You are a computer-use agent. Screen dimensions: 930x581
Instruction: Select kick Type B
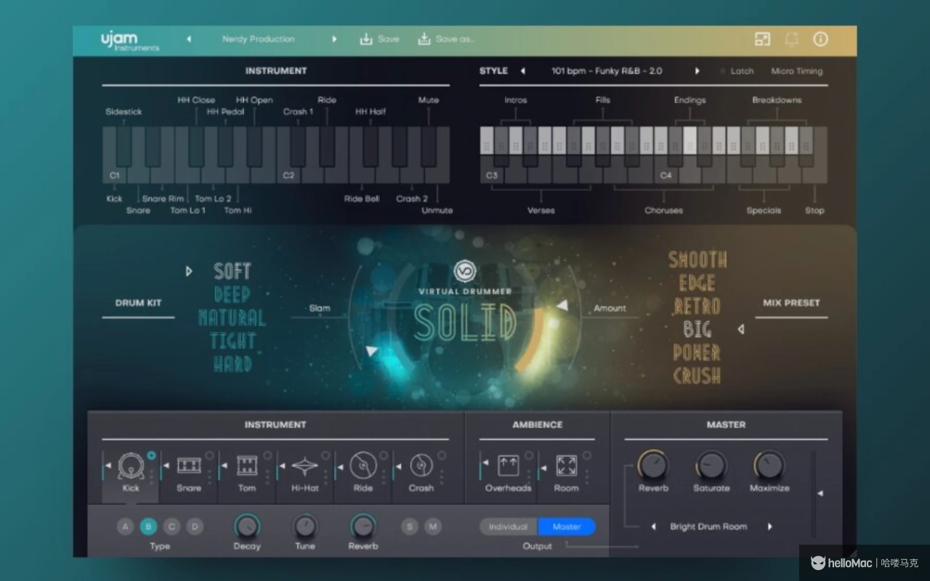pyautogui.click(x=148, y=527)
